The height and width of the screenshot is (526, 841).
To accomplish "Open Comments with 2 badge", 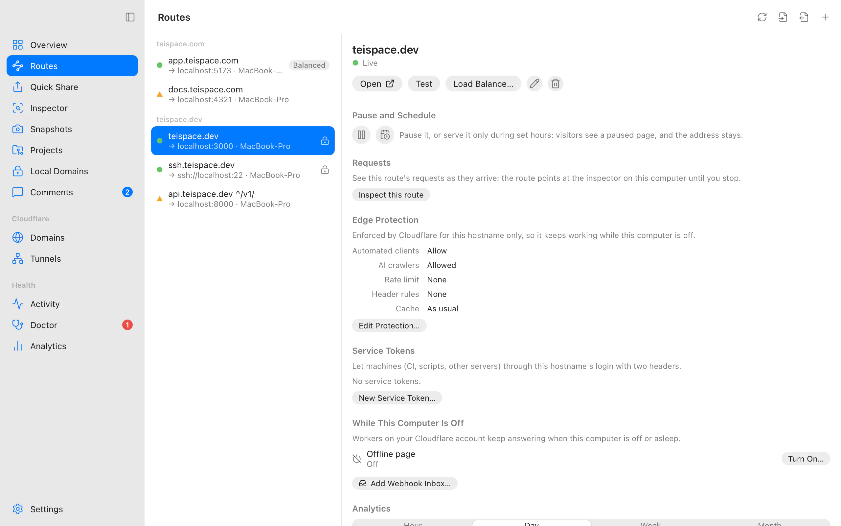I will pyautogui.click(x=72, y=192).
